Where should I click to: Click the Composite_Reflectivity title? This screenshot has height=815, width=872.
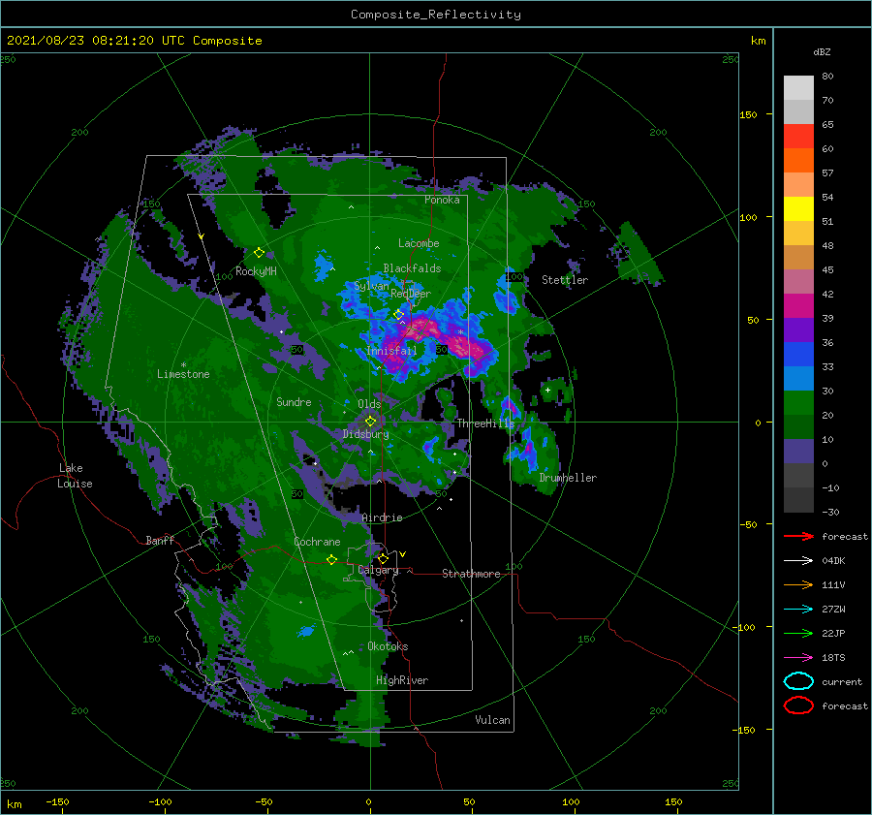point(436,15)
